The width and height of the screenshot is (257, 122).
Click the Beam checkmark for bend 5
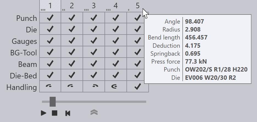137,63
